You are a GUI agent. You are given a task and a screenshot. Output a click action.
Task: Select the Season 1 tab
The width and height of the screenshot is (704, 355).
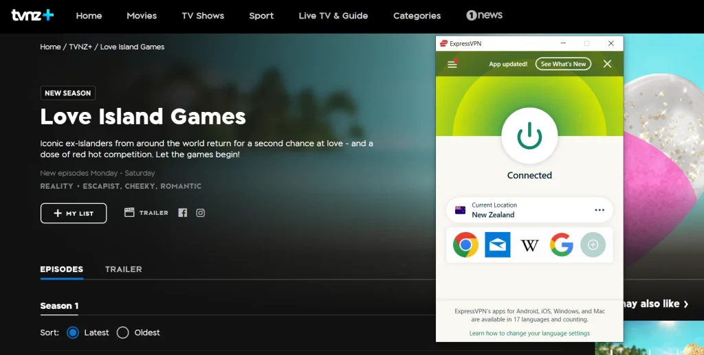(x=59, y=306)
